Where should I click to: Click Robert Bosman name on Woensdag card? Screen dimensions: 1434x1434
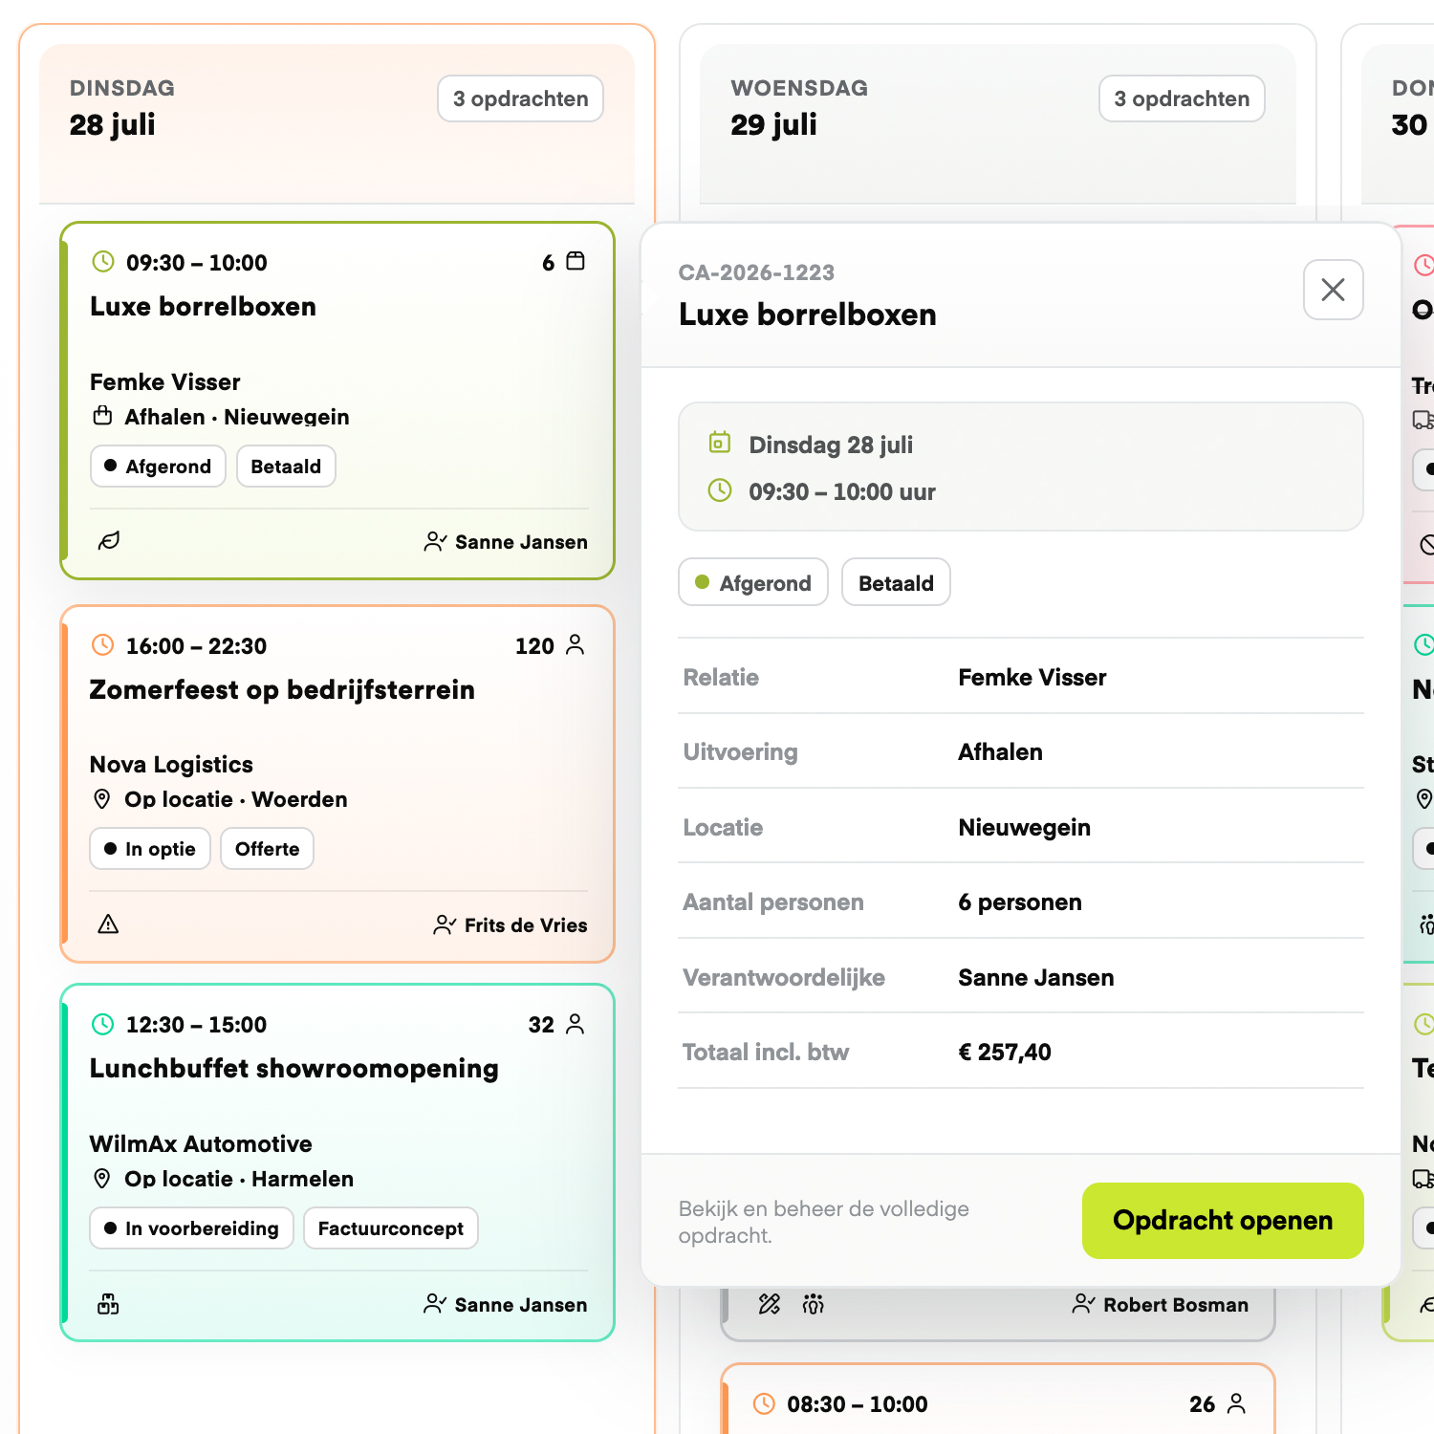pyautogui.click(x=1176, y=1305)
